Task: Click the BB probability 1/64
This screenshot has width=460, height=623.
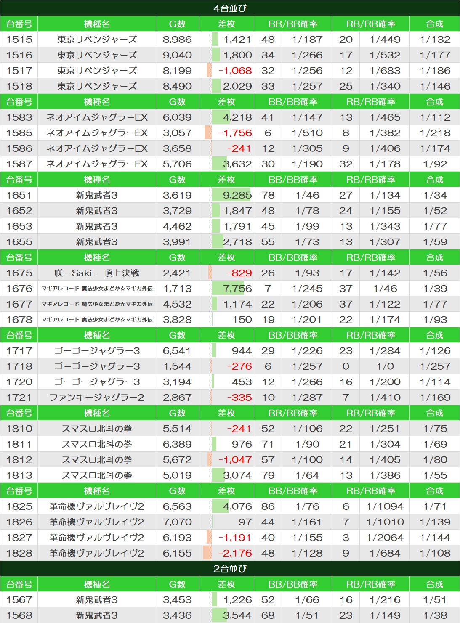Action: tap(307, 475)
